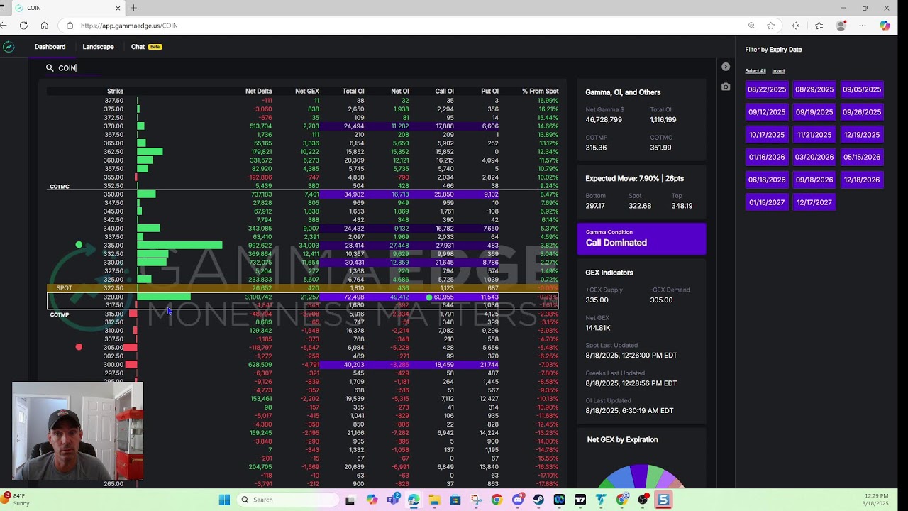Toggle the 09/19/2025 expiry filter
The width and height of the screenshot is (908, 511).
[814, 112]
